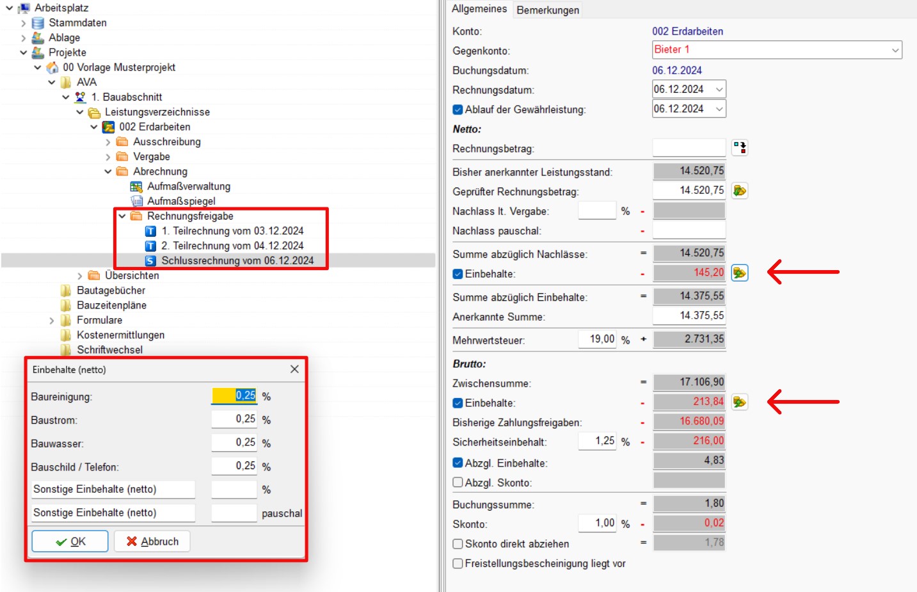
Task: Click icon next to Geprüfter Rechnungsbetrag
Action: (740, 191)
